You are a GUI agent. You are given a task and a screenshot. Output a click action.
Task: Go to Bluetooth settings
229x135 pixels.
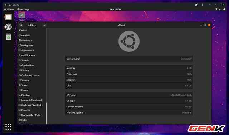tap(32, 40)
